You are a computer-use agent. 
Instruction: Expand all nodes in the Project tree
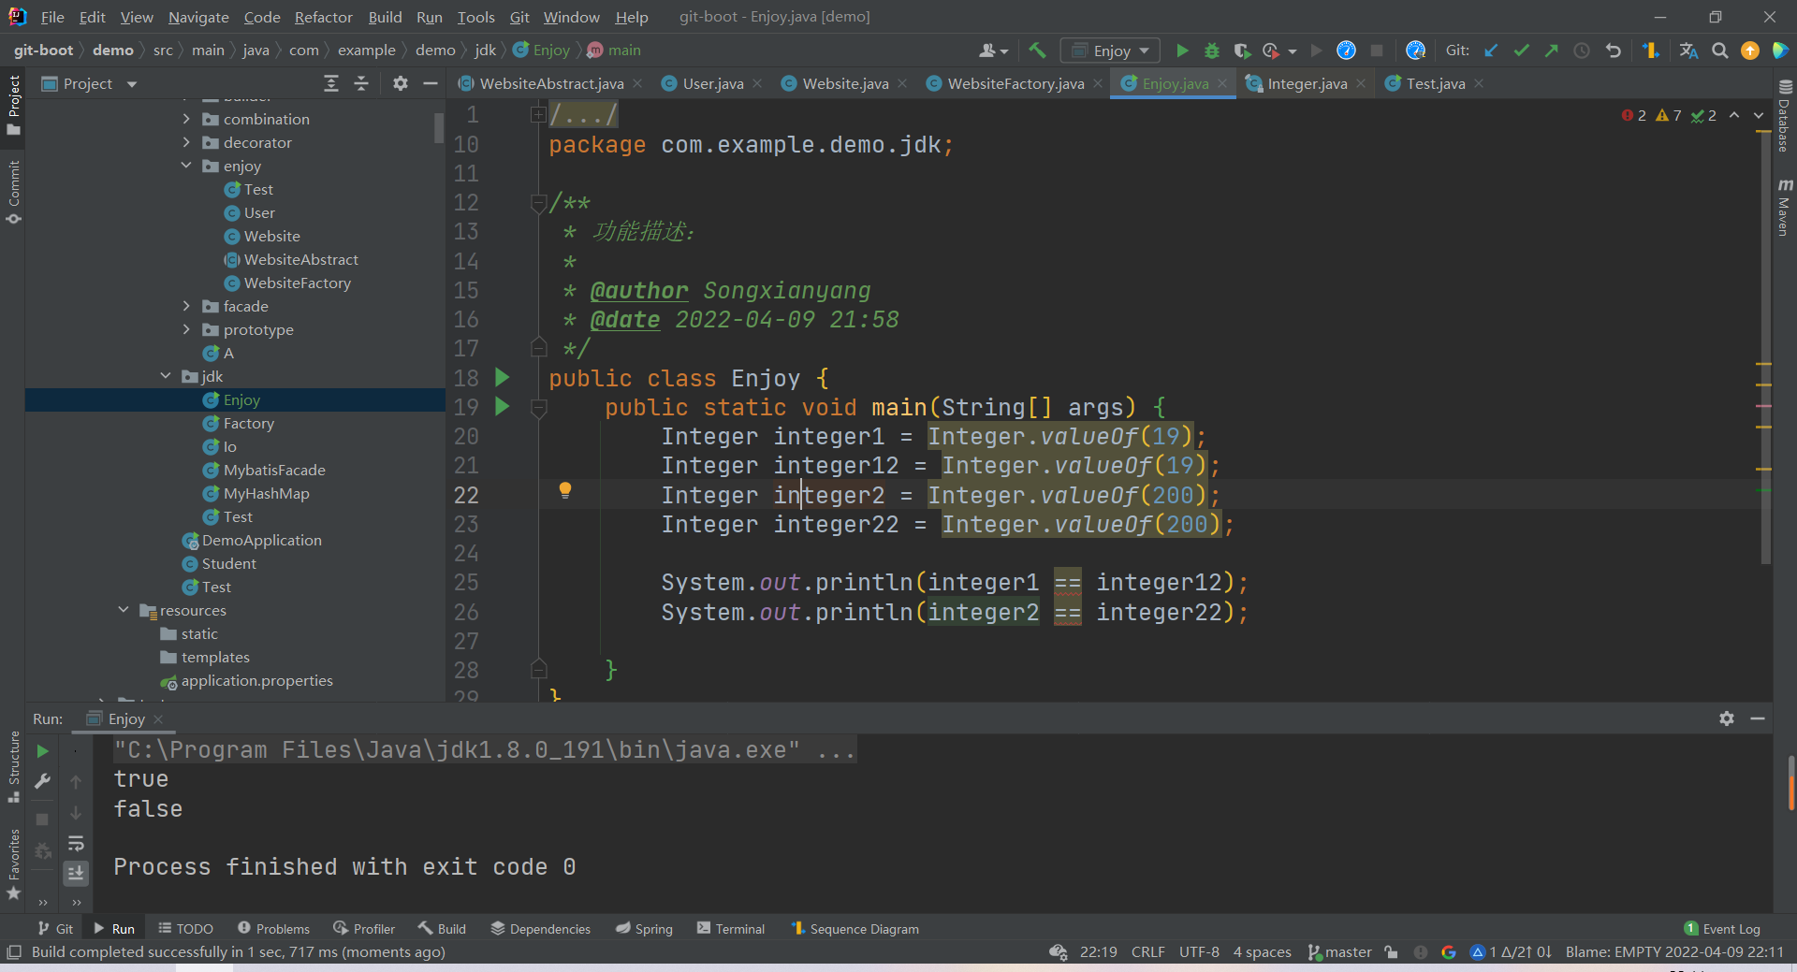331,83
